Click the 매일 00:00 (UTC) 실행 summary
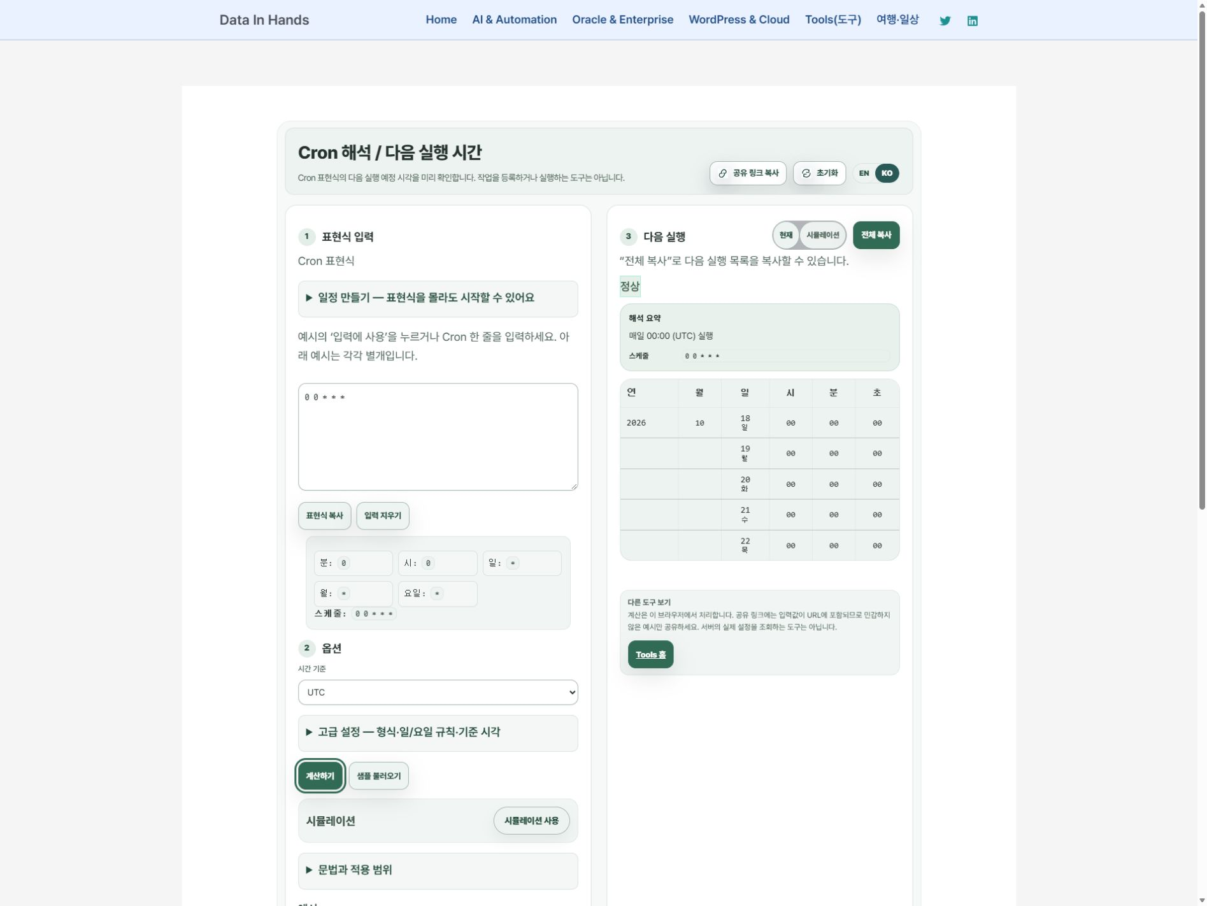 coord(671,336)
